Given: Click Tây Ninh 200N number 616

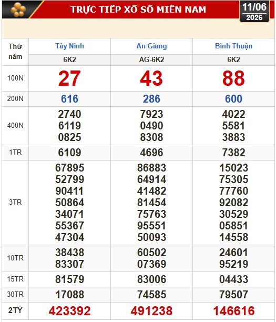Looking at the screenshot, I should click(x=69, y=99).
